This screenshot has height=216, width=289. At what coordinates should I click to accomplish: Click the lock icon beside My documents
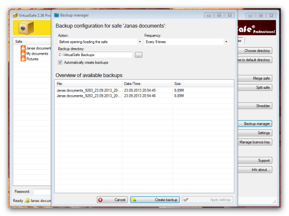[23, 53]
